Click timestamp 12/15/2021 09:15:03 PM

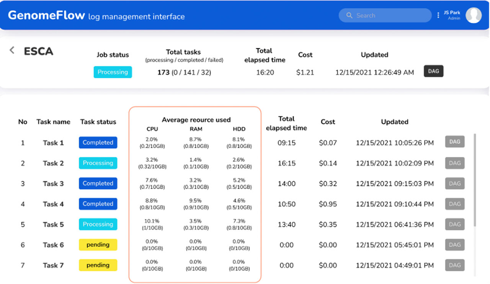click(x=395, y=184)
